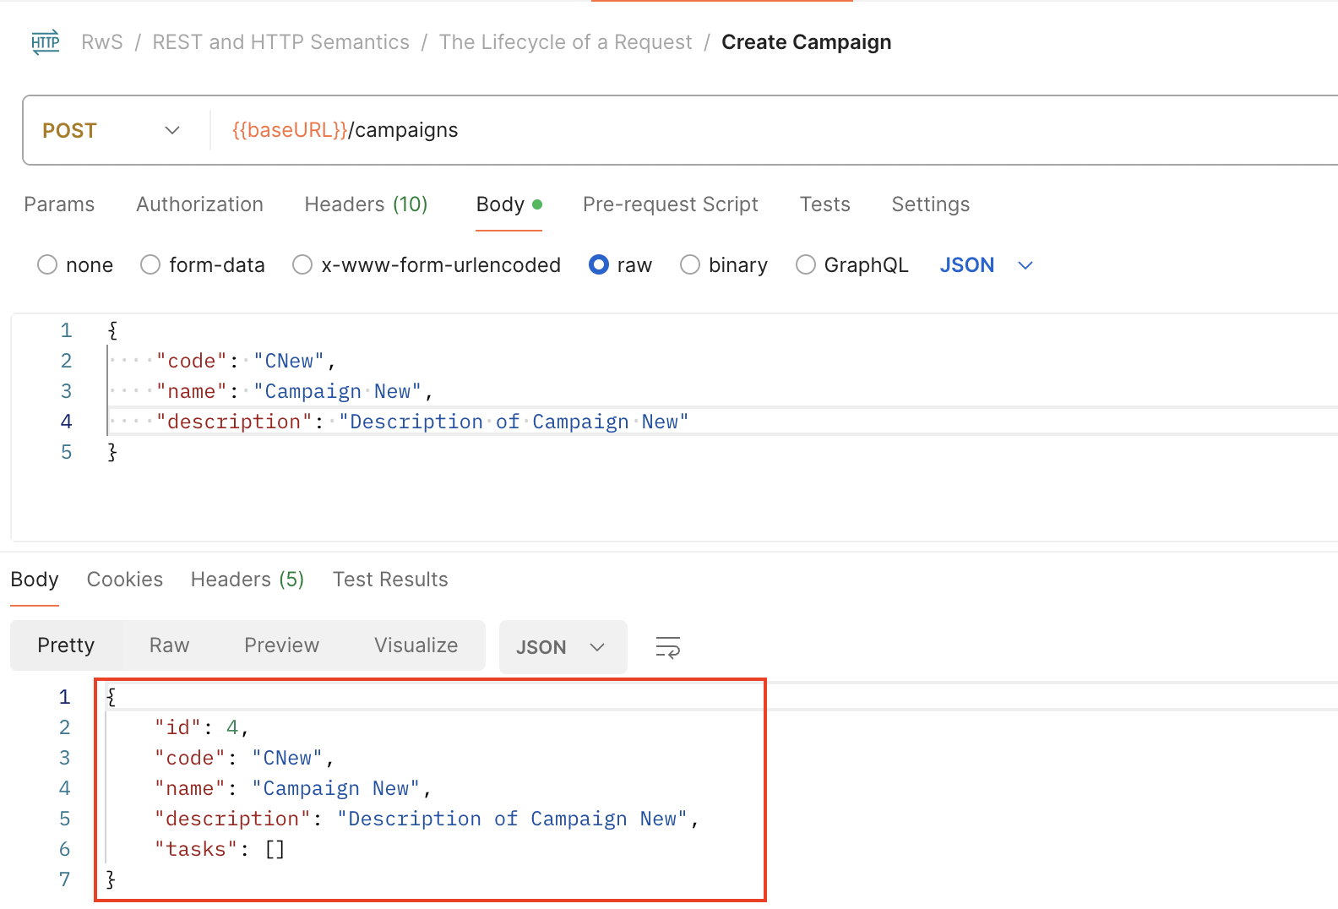Open the Pre-request Script tab
Image resolution: width=1338 pixels, height=909 pixels.
[x=670, y=204]
